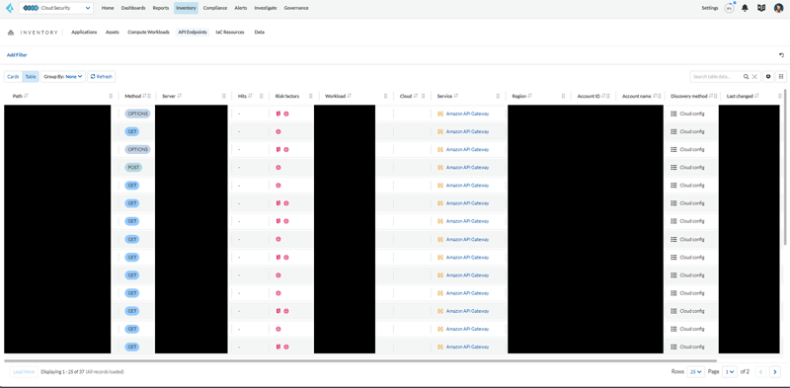Sort the table by Path

26,96
